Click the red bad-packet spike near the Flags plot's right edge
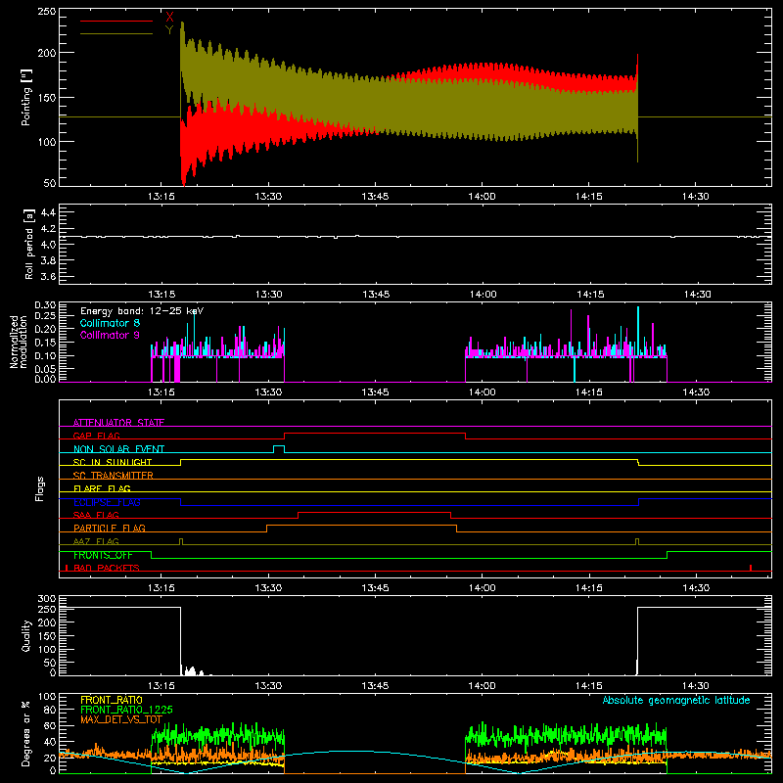Viewport: 783px width, 783px height. click(x=751, y=568)
